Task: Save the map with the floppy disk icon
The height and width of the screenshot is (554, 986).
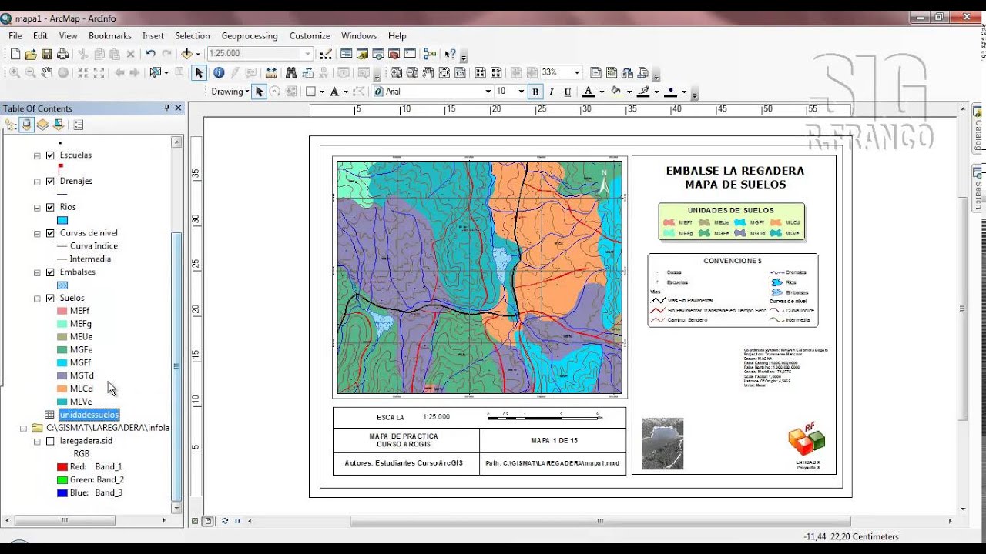Action: (x=47, y=54)
